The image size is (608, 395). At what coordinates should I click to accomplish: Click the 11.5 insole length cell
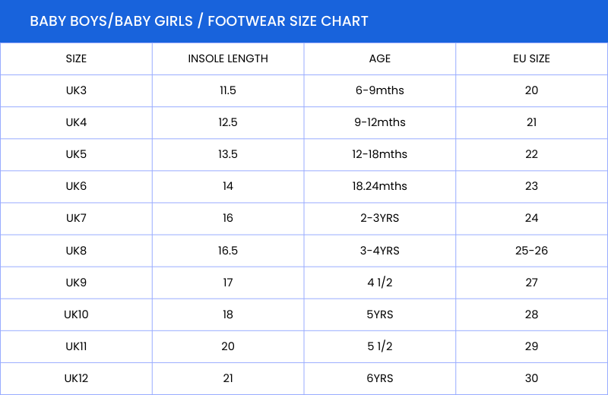tap(228, 90)
